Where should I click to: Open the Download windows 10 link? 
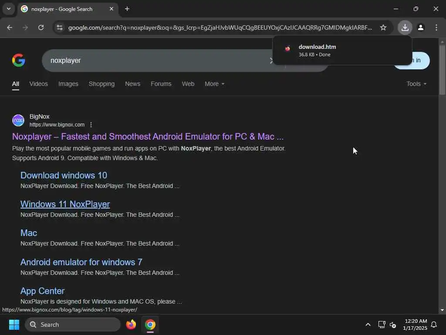[x=64, y=175]
